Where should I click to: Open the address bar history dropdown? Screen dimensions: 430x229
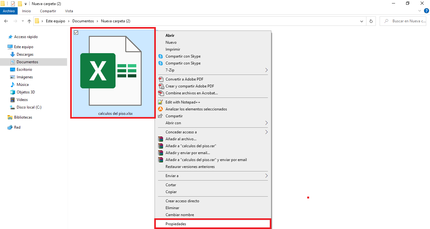(362, 21)
